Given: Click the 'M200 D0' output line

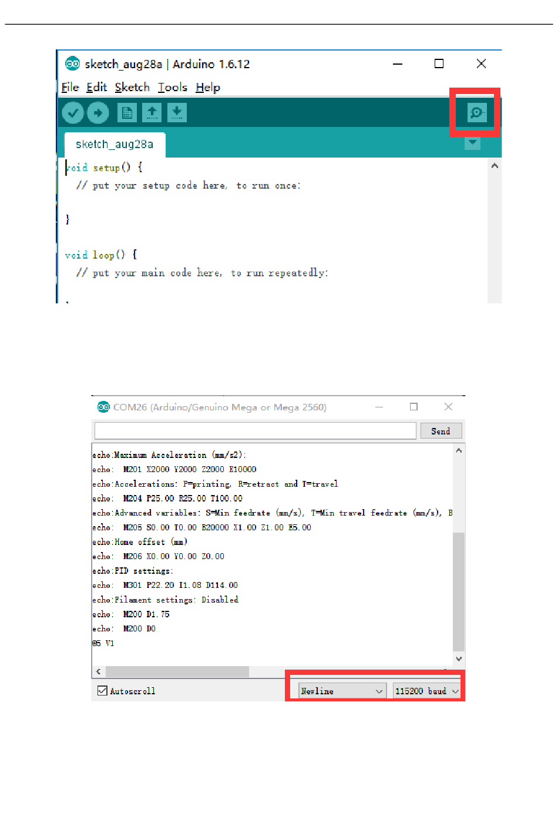Looking at the screenshot, I should pos(124,628).
